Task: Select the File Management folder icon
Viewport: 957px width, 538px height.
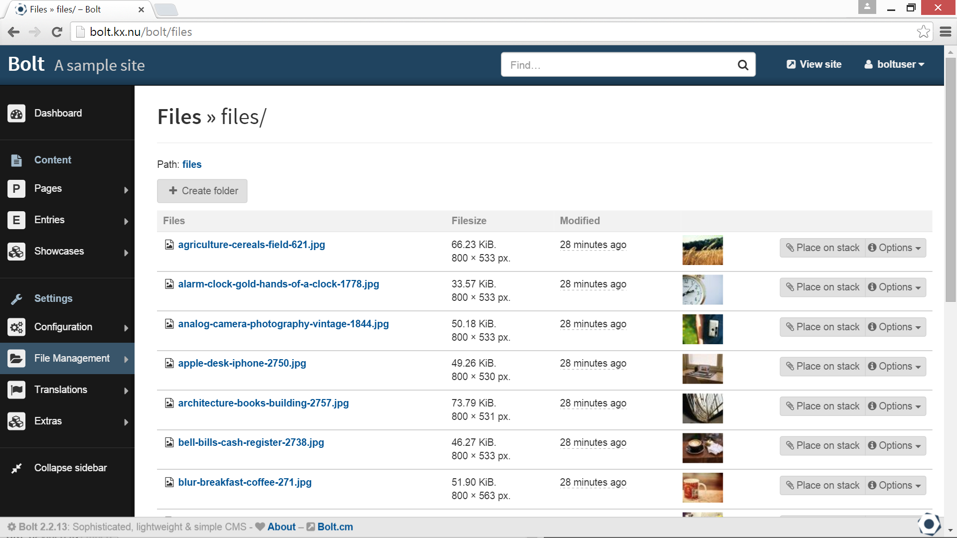Action: pyautogui.click(x=16, y=358)
